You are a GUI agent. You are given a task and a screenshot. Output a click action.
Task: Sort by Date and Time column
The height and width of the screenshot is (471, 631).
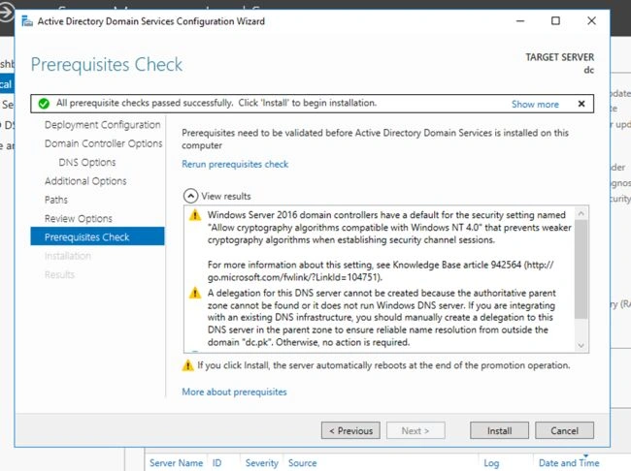pyautogui.click(x=569, y=463)
